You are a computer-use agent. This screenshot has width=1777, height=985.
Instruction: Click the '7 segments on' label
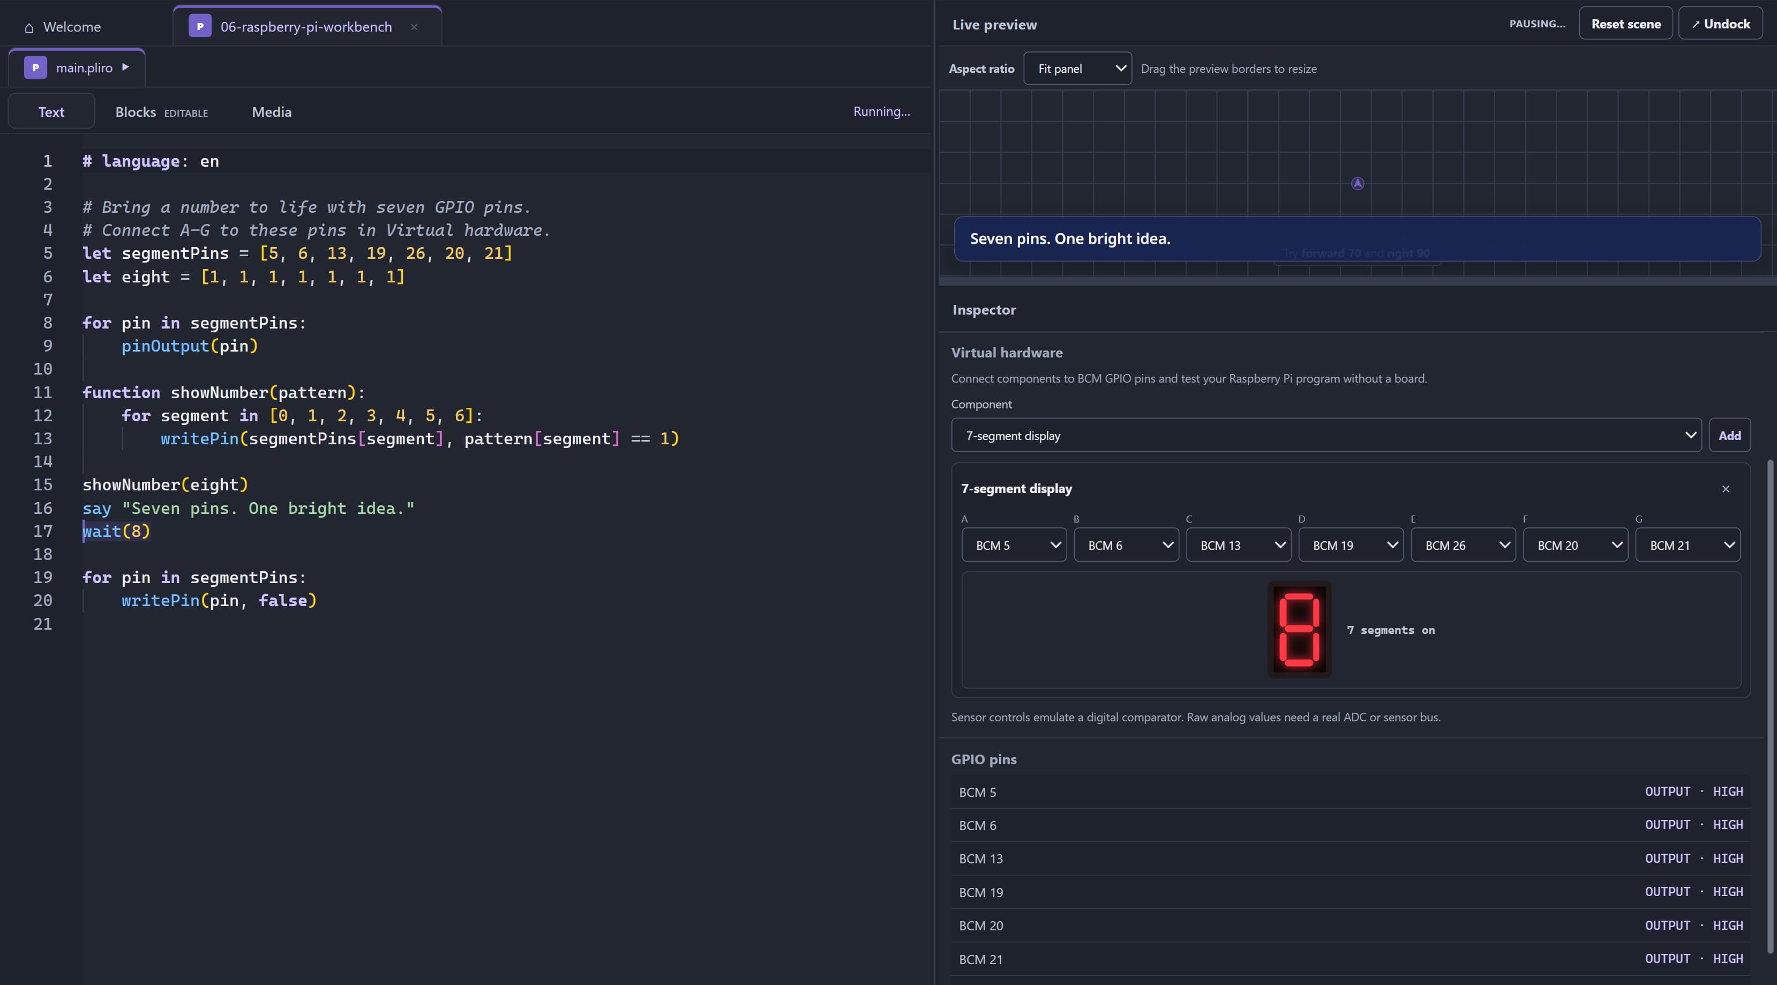(1390, 630)
